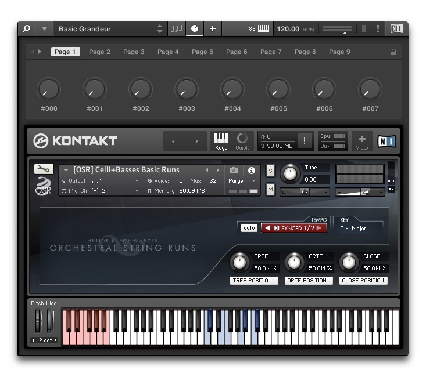Load next instrument patch arrow
Viewport: 426px width, 377px height.
pos(217,171)
